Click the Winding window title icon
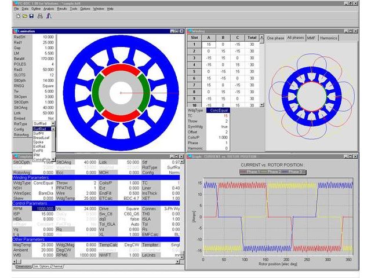 click(189, 31)
